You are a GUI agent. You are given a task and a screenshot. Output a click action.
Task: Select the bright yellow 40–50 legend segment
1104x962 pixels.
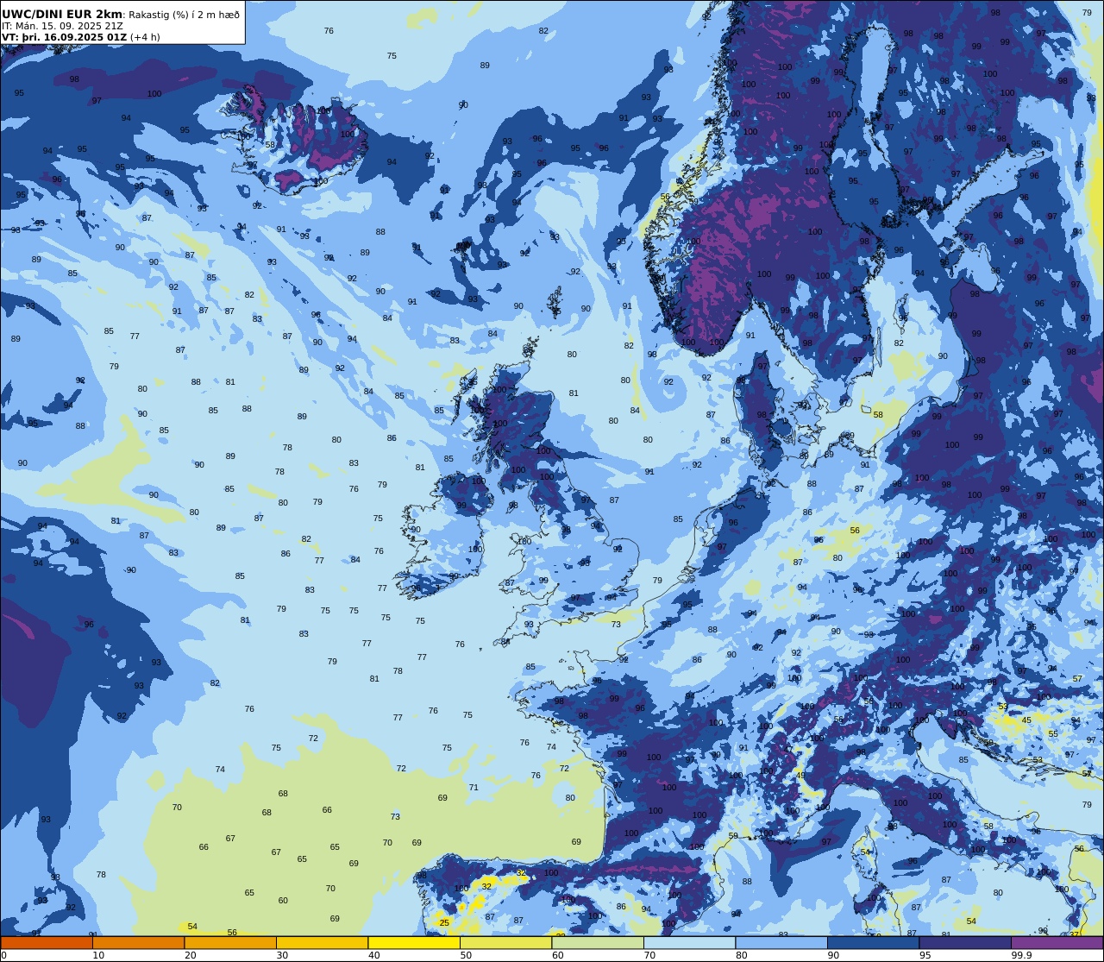point(414,943)
